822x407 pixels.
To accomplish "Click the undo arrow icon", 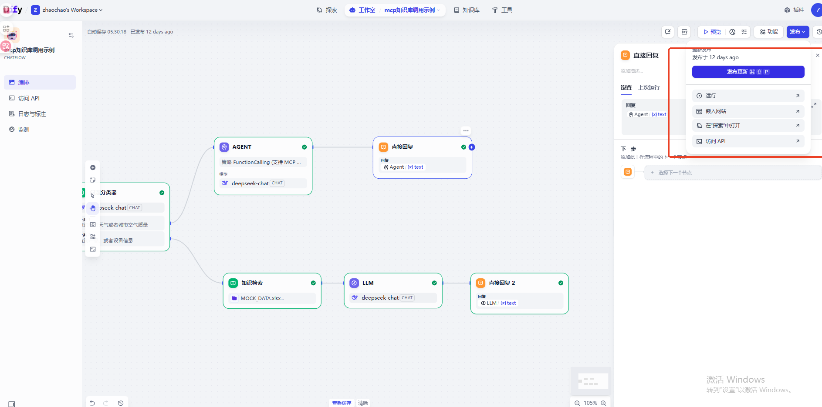I will [92, 403].
